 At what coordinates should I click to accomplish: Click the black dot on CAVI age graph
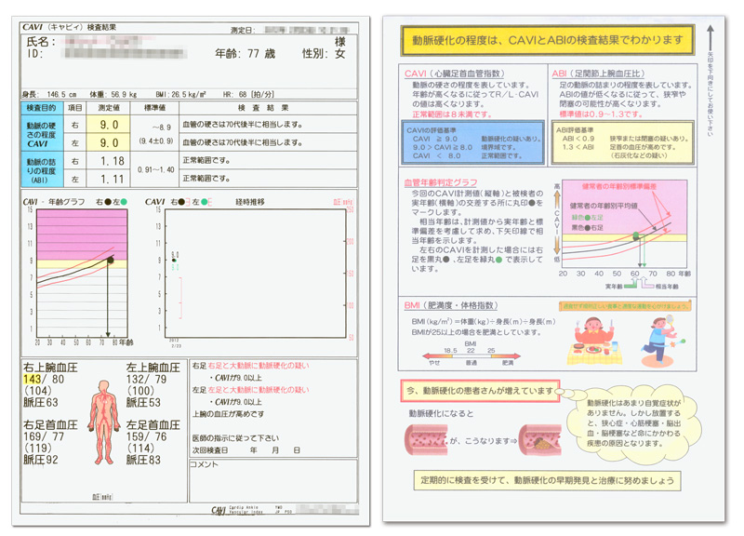click(x=110, y=262)
